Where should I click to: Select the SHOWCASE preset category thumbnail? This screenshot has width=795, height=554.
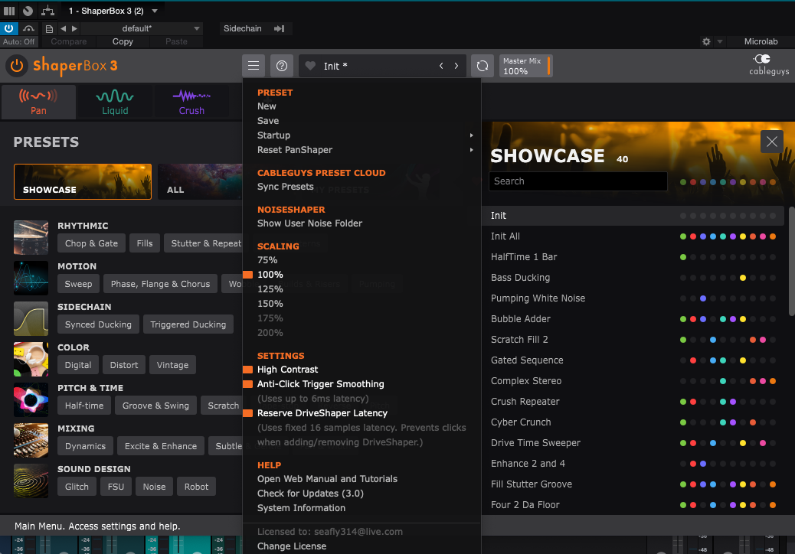(x=83, y=181)
